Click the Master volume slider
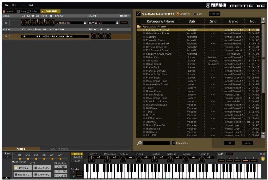268x180 pixels. click(x=124, y=23)
